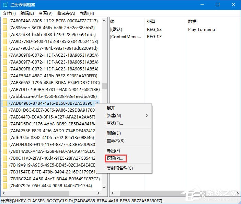Click the folder icon of {7AB7DD72-B9BA-4731-94A0-59042760C18B}

click(5, 90)
